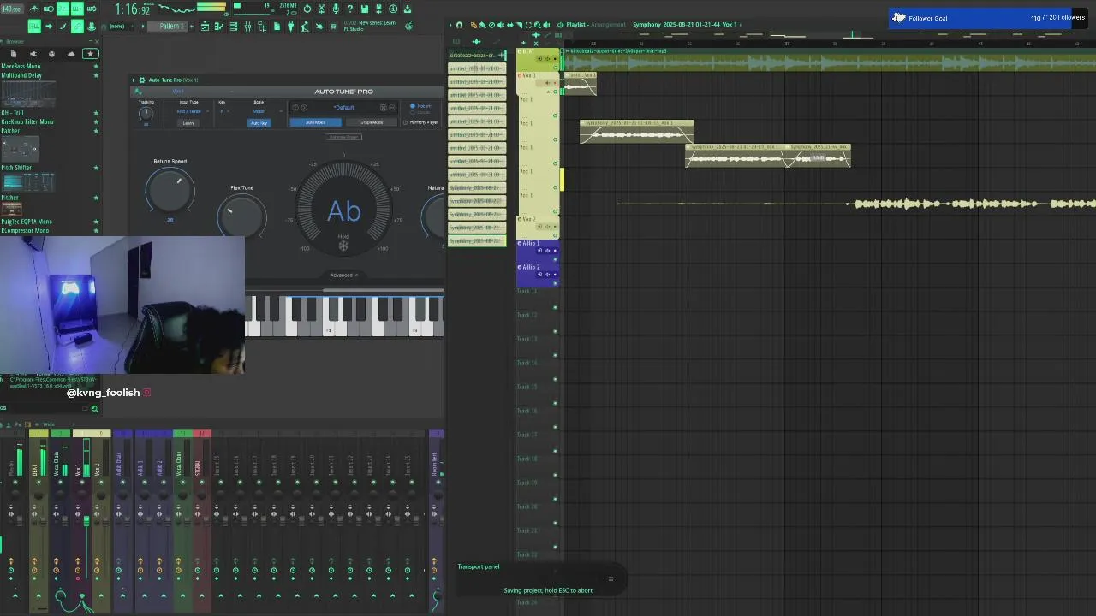Adjust the Retune Speed knob
The image size is (1096, 616).
[x=170, y=191]
